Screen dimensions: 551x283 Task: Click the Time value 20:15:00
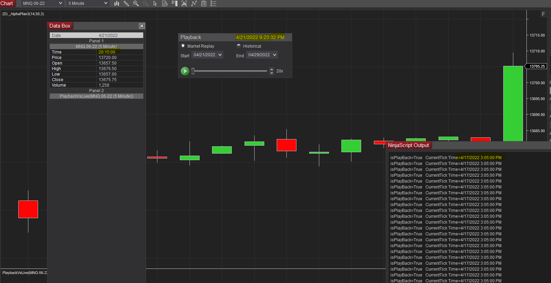pos(107,52)
